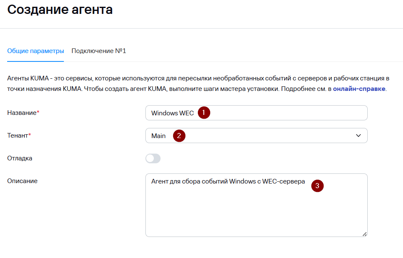The width and height of the screenshot is (403, 258).
Task: Switch to the Общие параметры tab
Action: tap(36, 51)
